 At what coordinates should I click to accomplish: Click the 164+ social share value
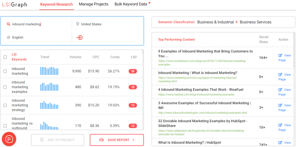tap(263, 58)
